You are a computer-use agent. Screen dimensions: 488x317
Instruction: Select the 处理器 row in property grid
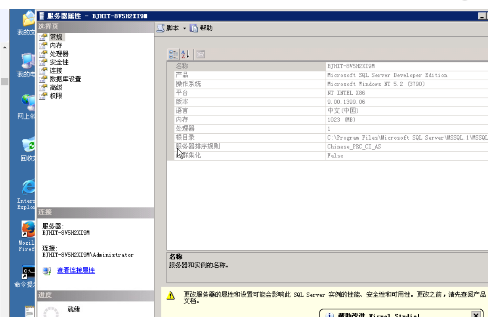tap(328, 129)
